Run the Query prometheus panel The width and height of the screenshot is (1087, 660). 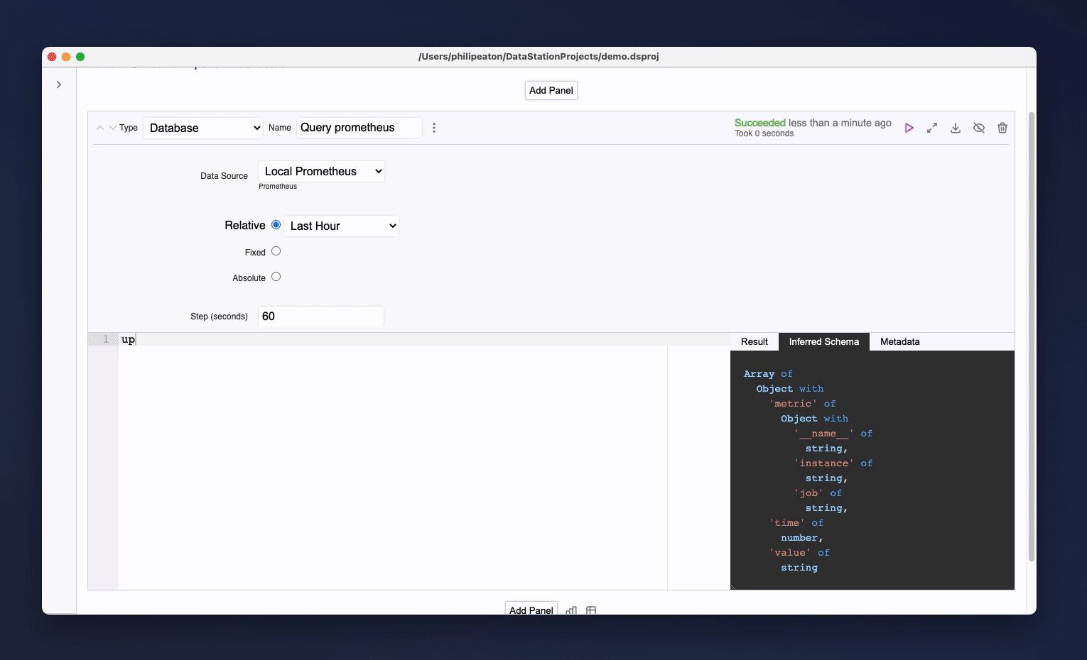point(909,128)
